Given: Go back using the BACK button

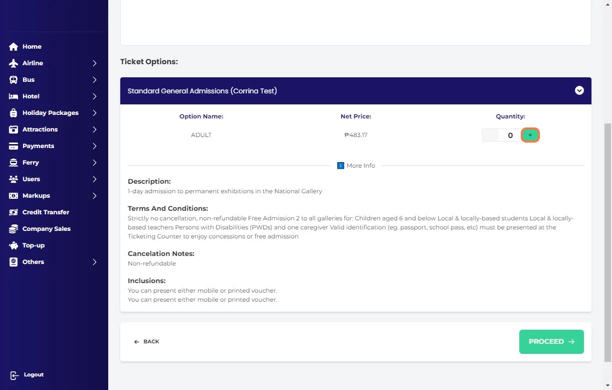Looking at the screenshot, I should point(146,342).
